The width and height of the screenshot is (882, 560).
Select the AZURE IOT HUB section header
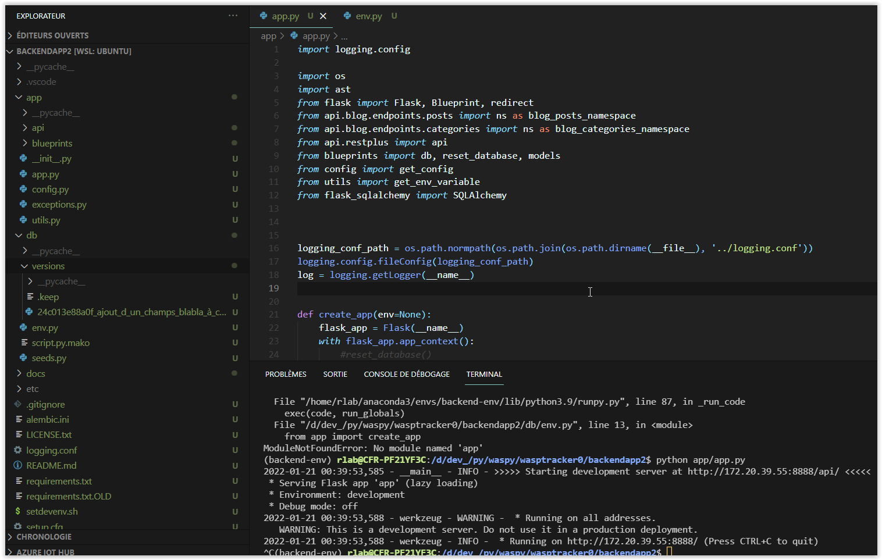click(x=41, y=551)
